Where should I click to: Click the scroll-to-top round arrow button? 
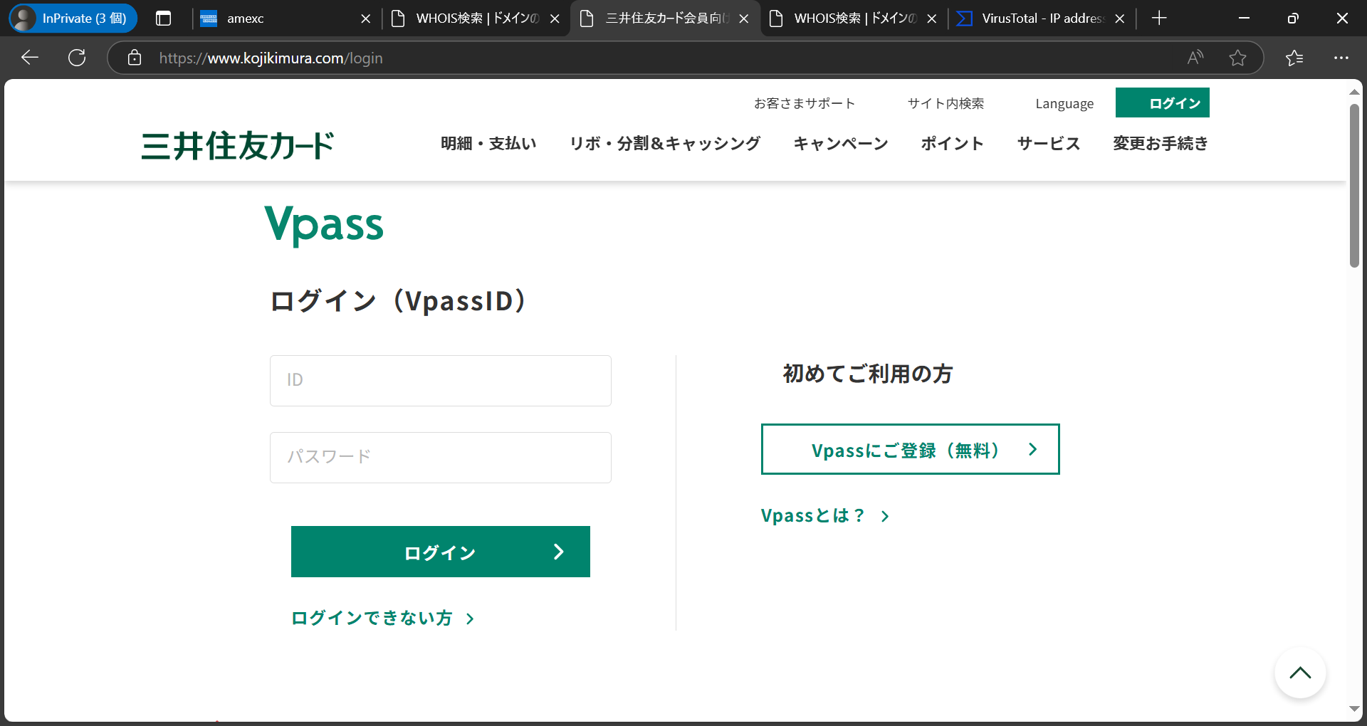pos(1300,673)
